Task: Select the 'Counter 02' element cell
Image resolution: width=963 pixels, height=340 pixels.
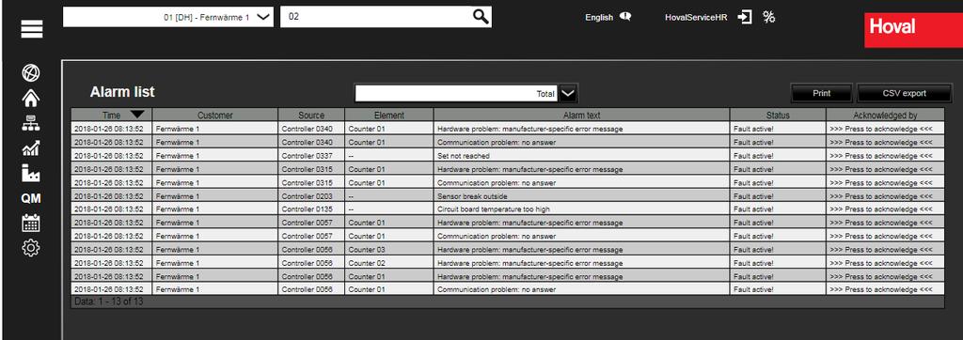Action: point(388,263)
